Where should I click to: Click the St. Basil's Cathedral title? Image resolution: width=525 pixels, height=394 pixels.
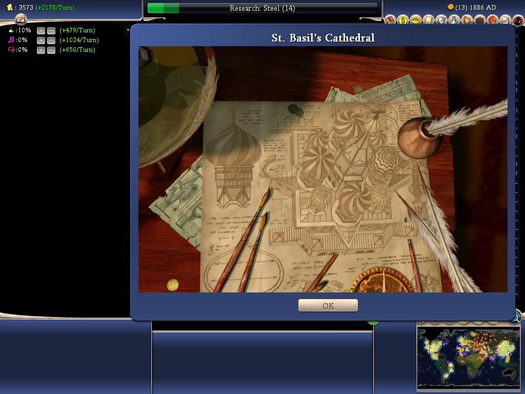pos(323,37)
